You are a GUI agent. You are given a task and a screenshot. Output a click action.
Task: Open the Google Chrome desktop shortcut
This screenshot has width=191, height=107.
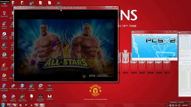(x=5, y=77)
